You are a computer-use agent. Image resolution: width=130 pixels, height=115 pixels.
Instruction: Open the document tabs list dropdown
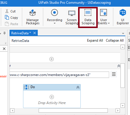(123, 34)
